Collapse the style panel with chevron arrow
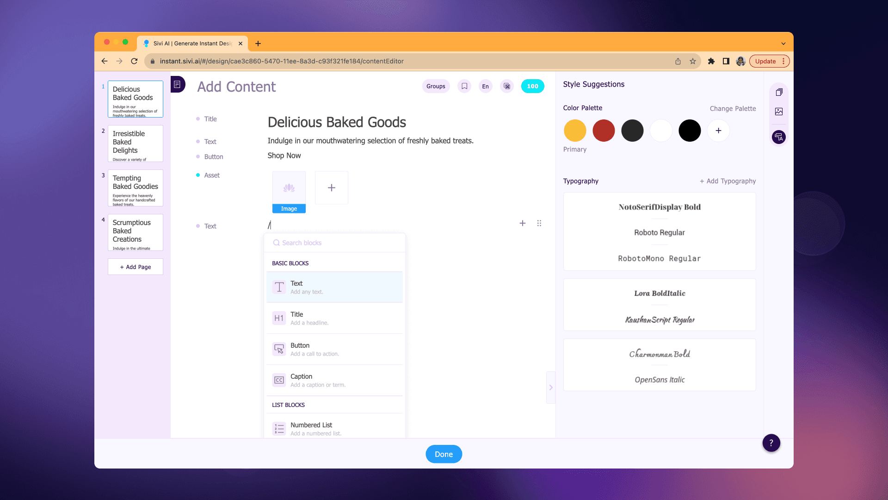The height and width of the screenshot is (500, 888). pos(550,387)
